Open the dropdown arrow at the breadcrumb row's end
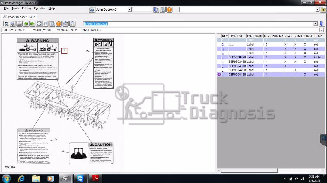 pos(322,30)
